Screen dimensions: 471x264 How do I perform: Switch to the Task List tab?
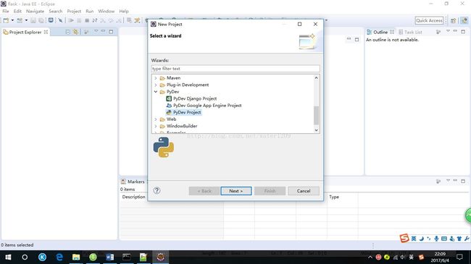tap(410, 32)
